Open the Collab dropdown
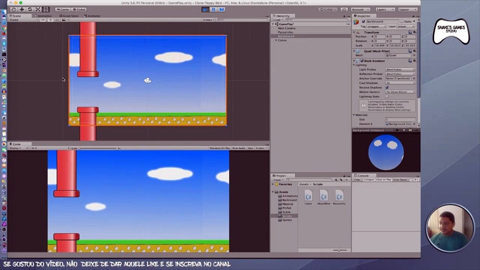Image resolution: width=480 pixels, height=270 pixels. click(x=328, y=9)
